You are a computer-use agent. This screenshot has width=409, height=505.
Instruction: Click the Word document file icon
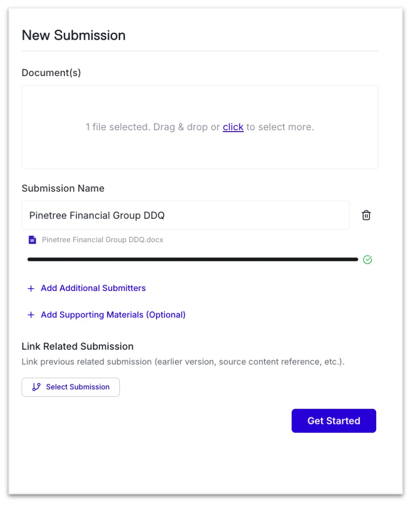tap(32, 240)
